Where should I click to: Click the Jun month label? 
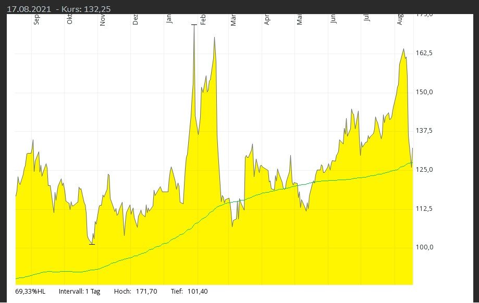click(x=333, y=19)
